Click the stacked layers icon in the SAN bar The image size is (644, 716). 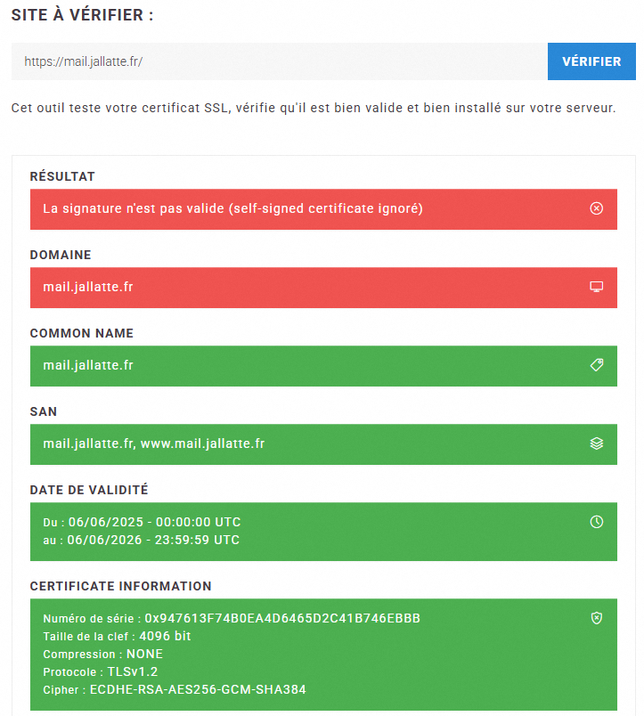pyautogui.click(x=597, y=443)
